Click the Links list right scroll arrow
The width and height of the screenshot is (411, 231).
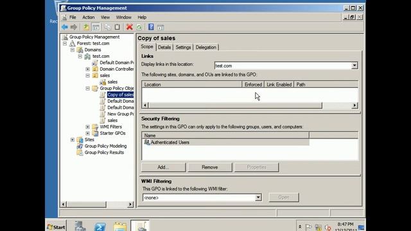(354, 105)
